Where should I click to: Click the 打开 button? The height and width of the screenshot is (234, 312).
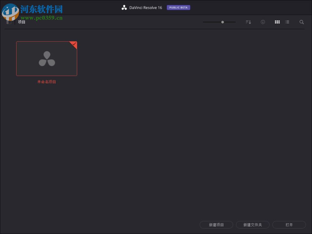pyautogui.click(x=289, y=225)
